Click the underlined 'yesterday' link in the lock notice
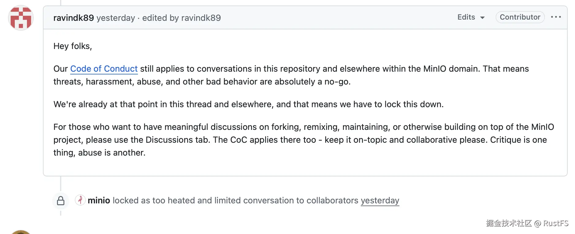The image size is (575, 234). pyautogui.click(x=380, y=200)
